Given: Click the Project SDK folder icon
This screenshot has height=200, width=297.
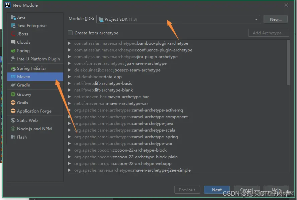Looking at the screenshot, I should tap(101, 19).
